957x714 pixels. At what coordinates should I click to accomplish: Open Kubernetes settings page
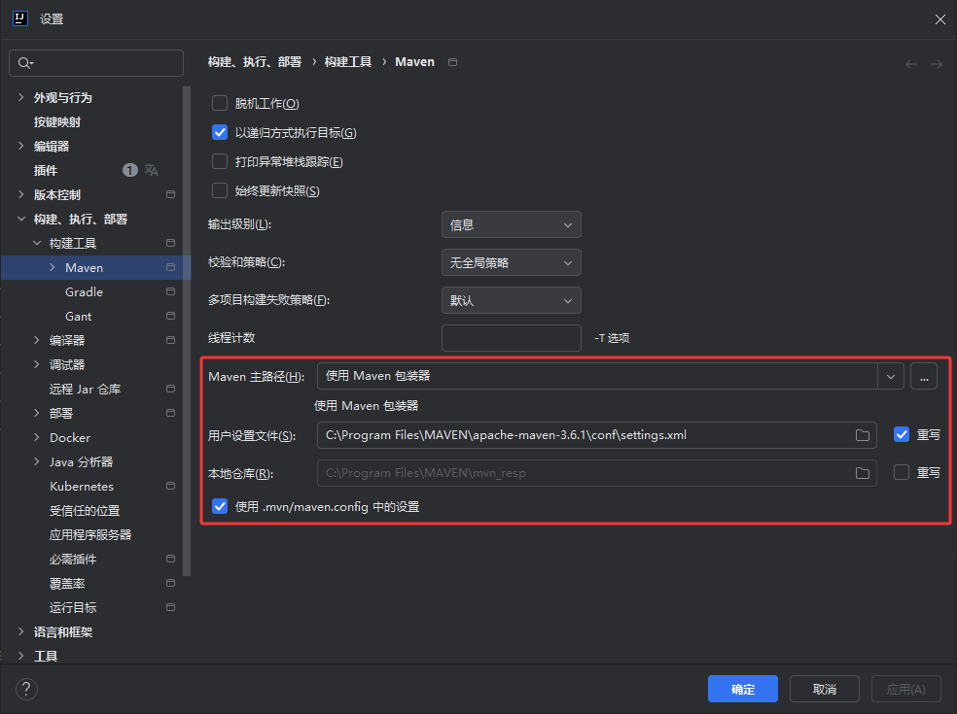pyautogui.click(x=82, y=487)
